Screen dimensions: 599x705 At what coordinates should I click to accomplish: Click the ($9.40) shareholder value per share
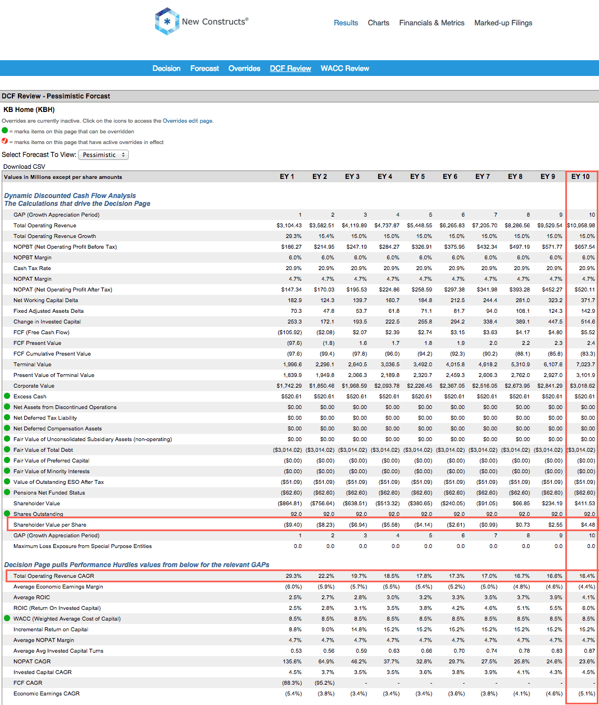pos(293,525)
